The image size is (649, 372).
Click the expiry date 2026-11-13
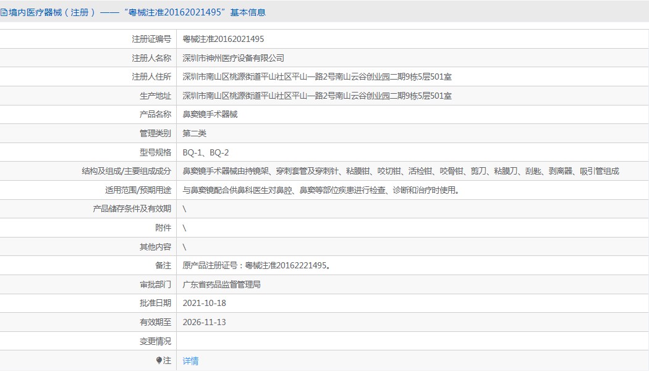coord(204,323)
